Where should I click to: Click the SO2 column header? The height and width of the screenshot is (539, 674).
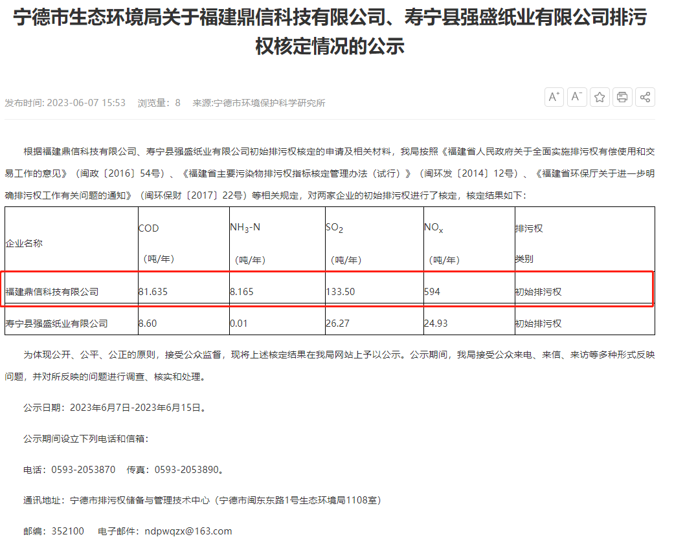pos(334,228)
